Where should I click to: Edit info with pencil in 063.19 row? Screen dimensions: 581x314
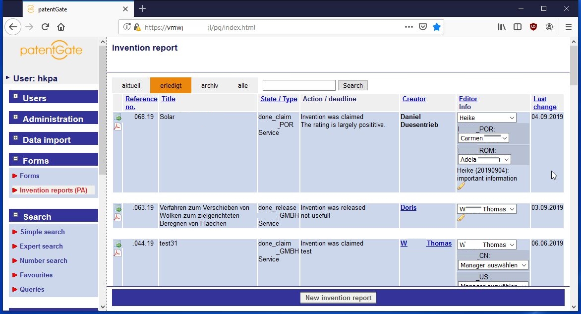pyautogui.click(x=461, y=218)
